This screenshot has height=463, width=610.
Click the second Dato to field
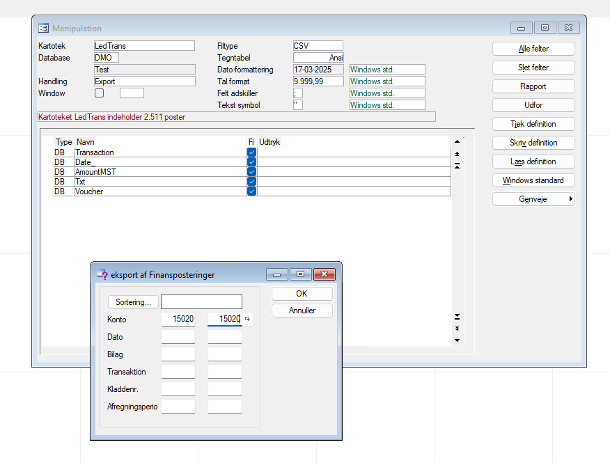[224, 336]
